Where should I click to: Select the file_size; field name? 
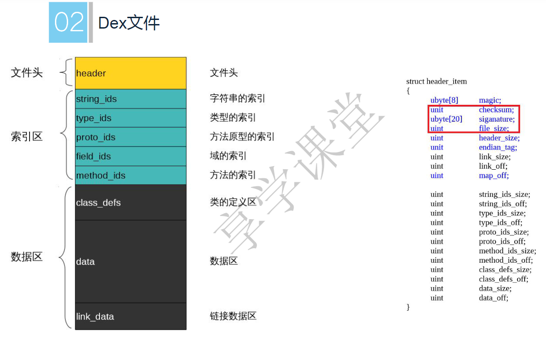click(494, 129)
